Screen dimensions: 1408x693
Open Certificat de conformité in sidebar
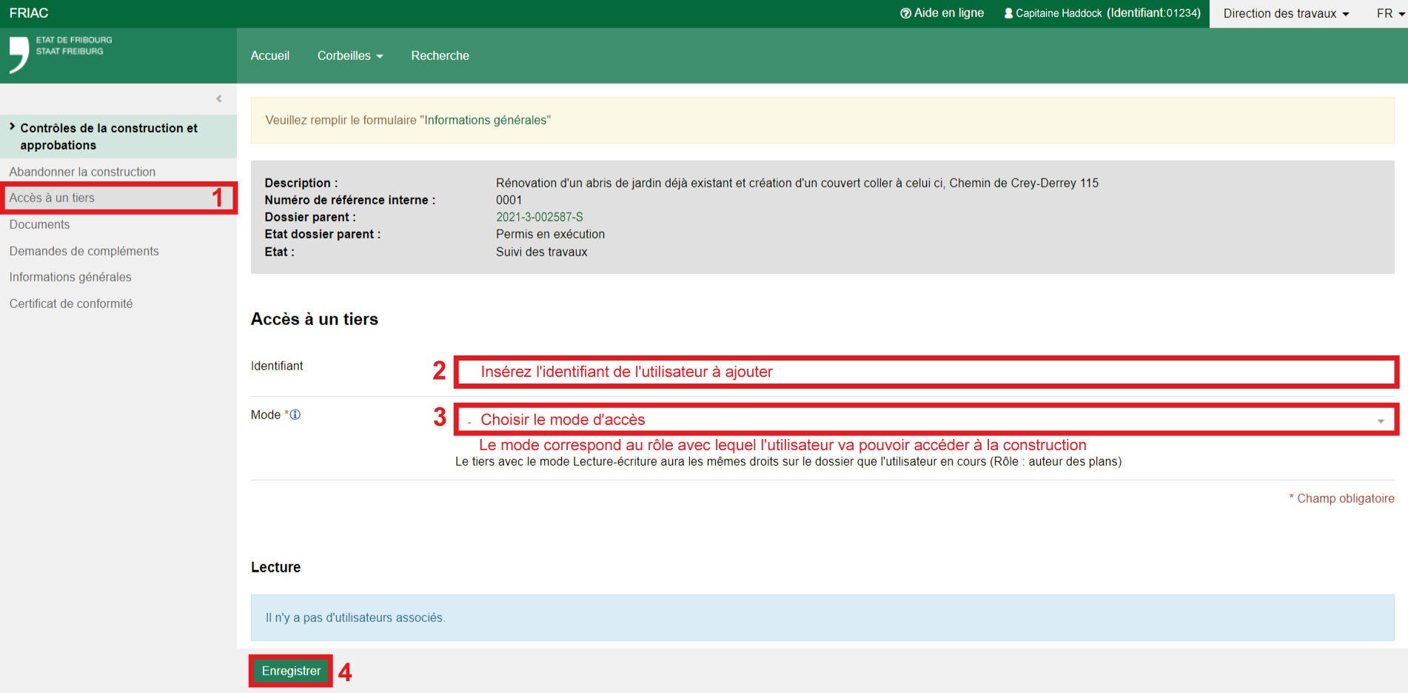(x=71, y=304)
